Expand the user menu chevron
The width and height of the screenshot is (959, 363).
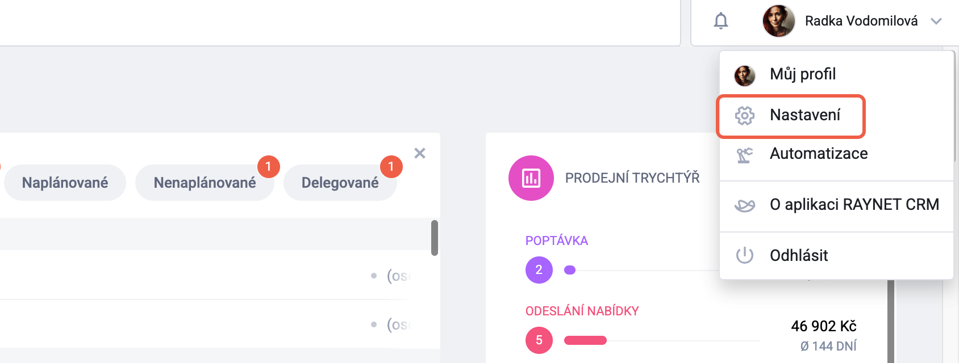click(x=936, y=21)
